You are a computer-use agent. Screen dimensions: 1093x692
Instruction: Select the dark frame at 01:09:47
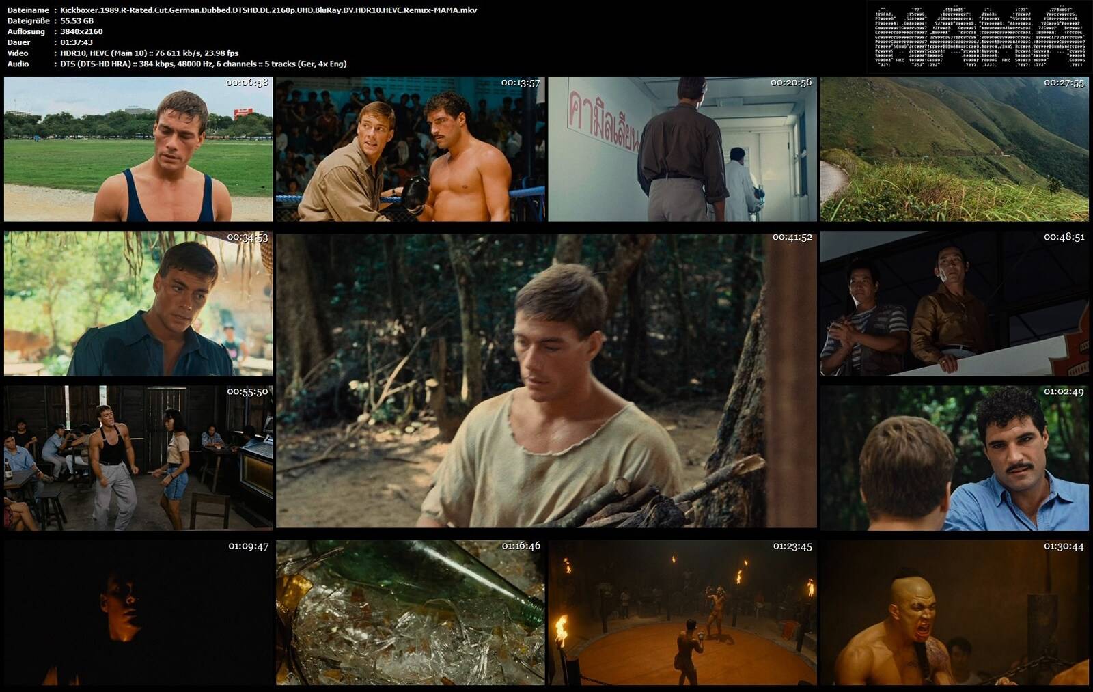(x=138, y=613)
